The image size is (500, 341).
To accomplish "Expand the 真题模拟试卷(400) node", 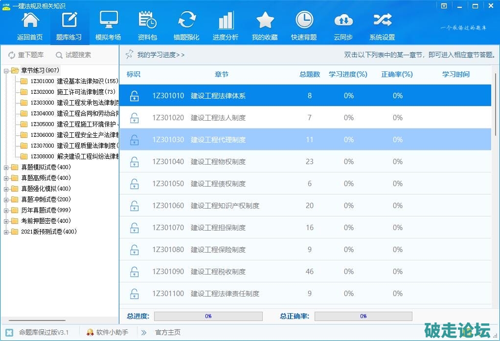I will click(x=6, y=167).
